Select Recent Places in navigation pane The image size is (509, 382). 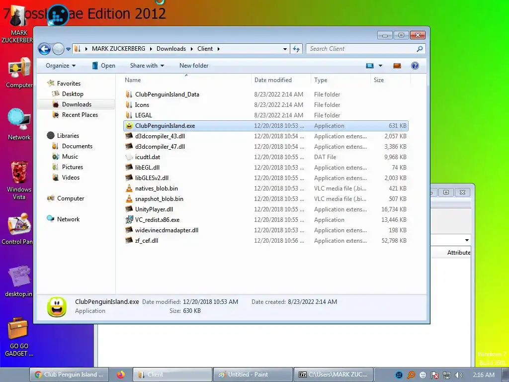80,115
